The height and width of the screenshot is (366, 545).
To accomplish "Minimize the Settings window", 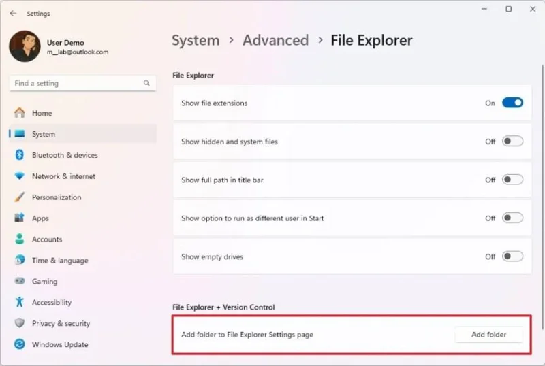I will coord(484,9).
